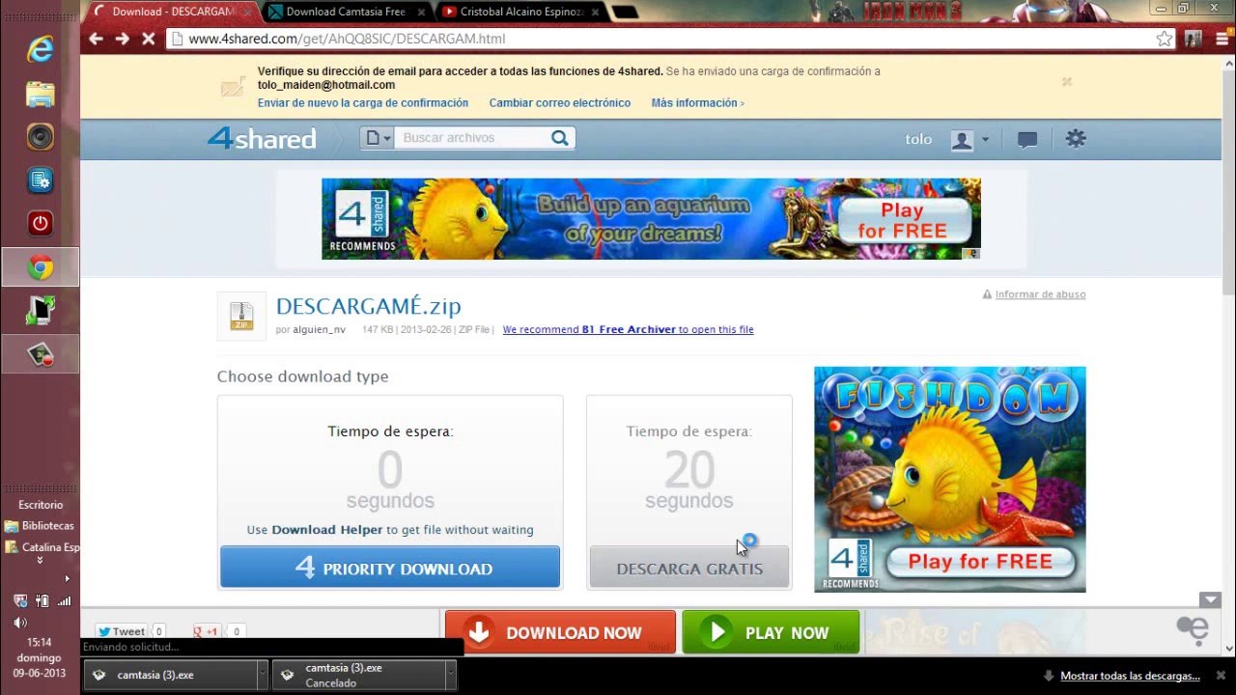1236x695 pixels.
Task: Click 'Informar de abuso' link
Action: coord(1040,294)
